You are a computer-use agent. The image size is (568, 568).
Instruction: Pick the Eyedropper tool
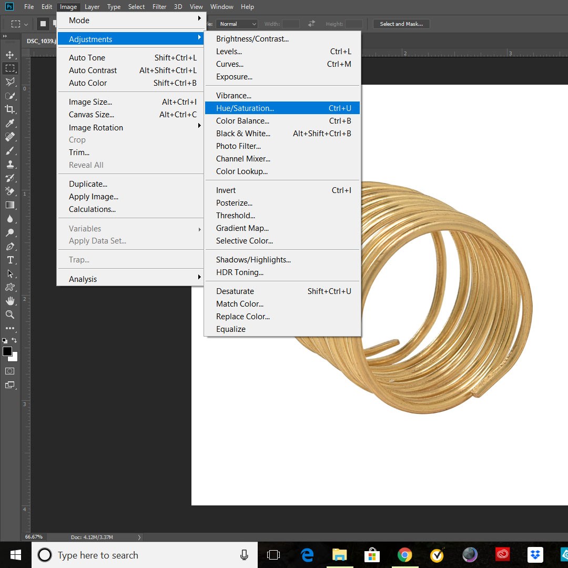(x=9, y=123)
